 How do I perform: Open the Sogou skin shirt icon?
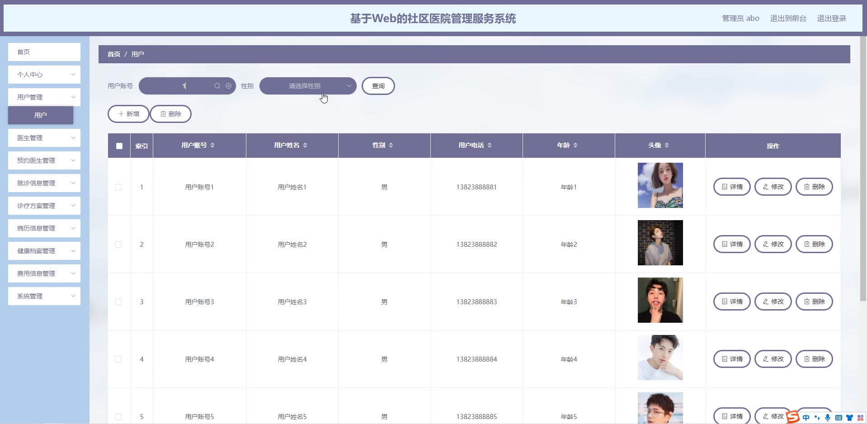click(849, 418)
